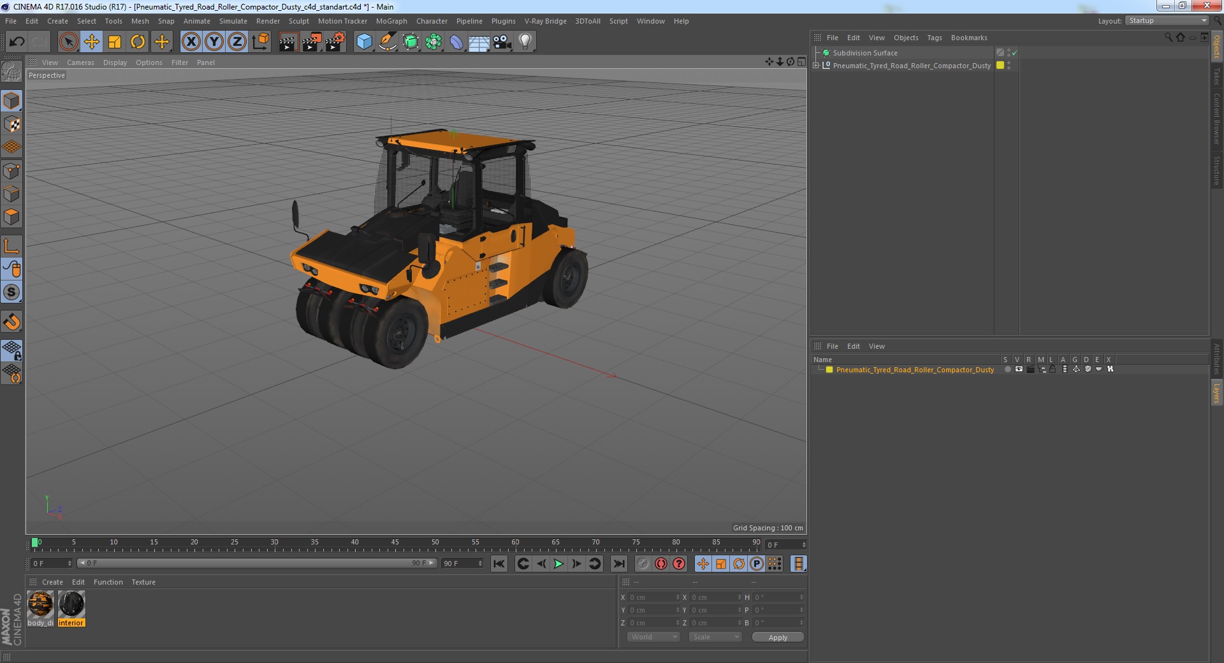Image resolution: width=1224 pixels, height=663 pixels.
Task: Add a camera object
Action: coord(502,42)
